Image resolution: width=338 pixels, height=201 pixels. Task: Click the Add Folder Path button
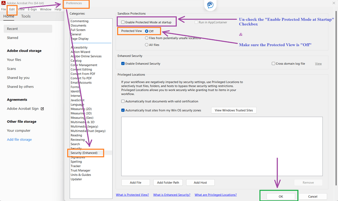[168, 182]
